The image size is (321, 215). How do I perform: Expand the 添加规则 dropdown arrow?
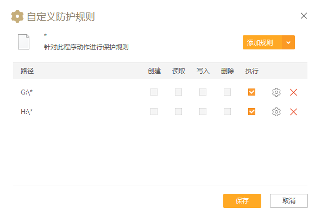coord(288,42)
